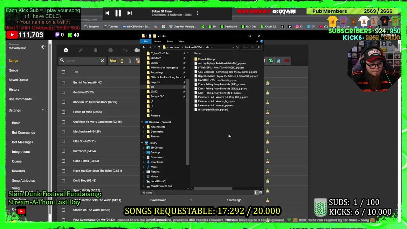Click the edit pencil icon in song toolbar
407x229 pixels.
click(x=81, y=50)
